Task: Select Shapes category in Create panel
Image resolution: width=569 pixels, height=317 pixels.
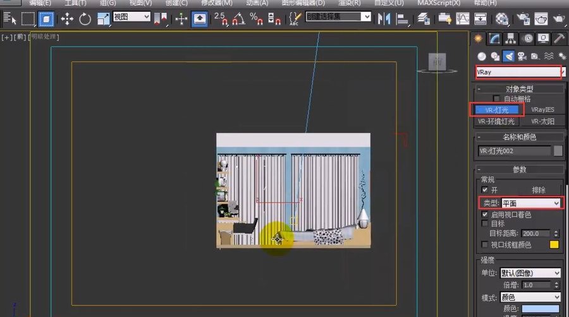Action: (495, 56)
